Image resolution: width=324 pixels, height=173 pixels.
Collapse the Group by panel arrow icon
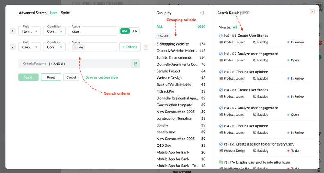(202, 13)
